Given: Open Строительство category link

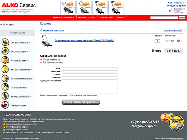Looking at the screenshot, I should click(x=18, y=87).
